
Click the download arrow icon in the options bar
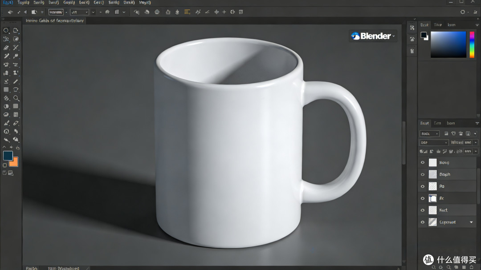tap(177, 12)
